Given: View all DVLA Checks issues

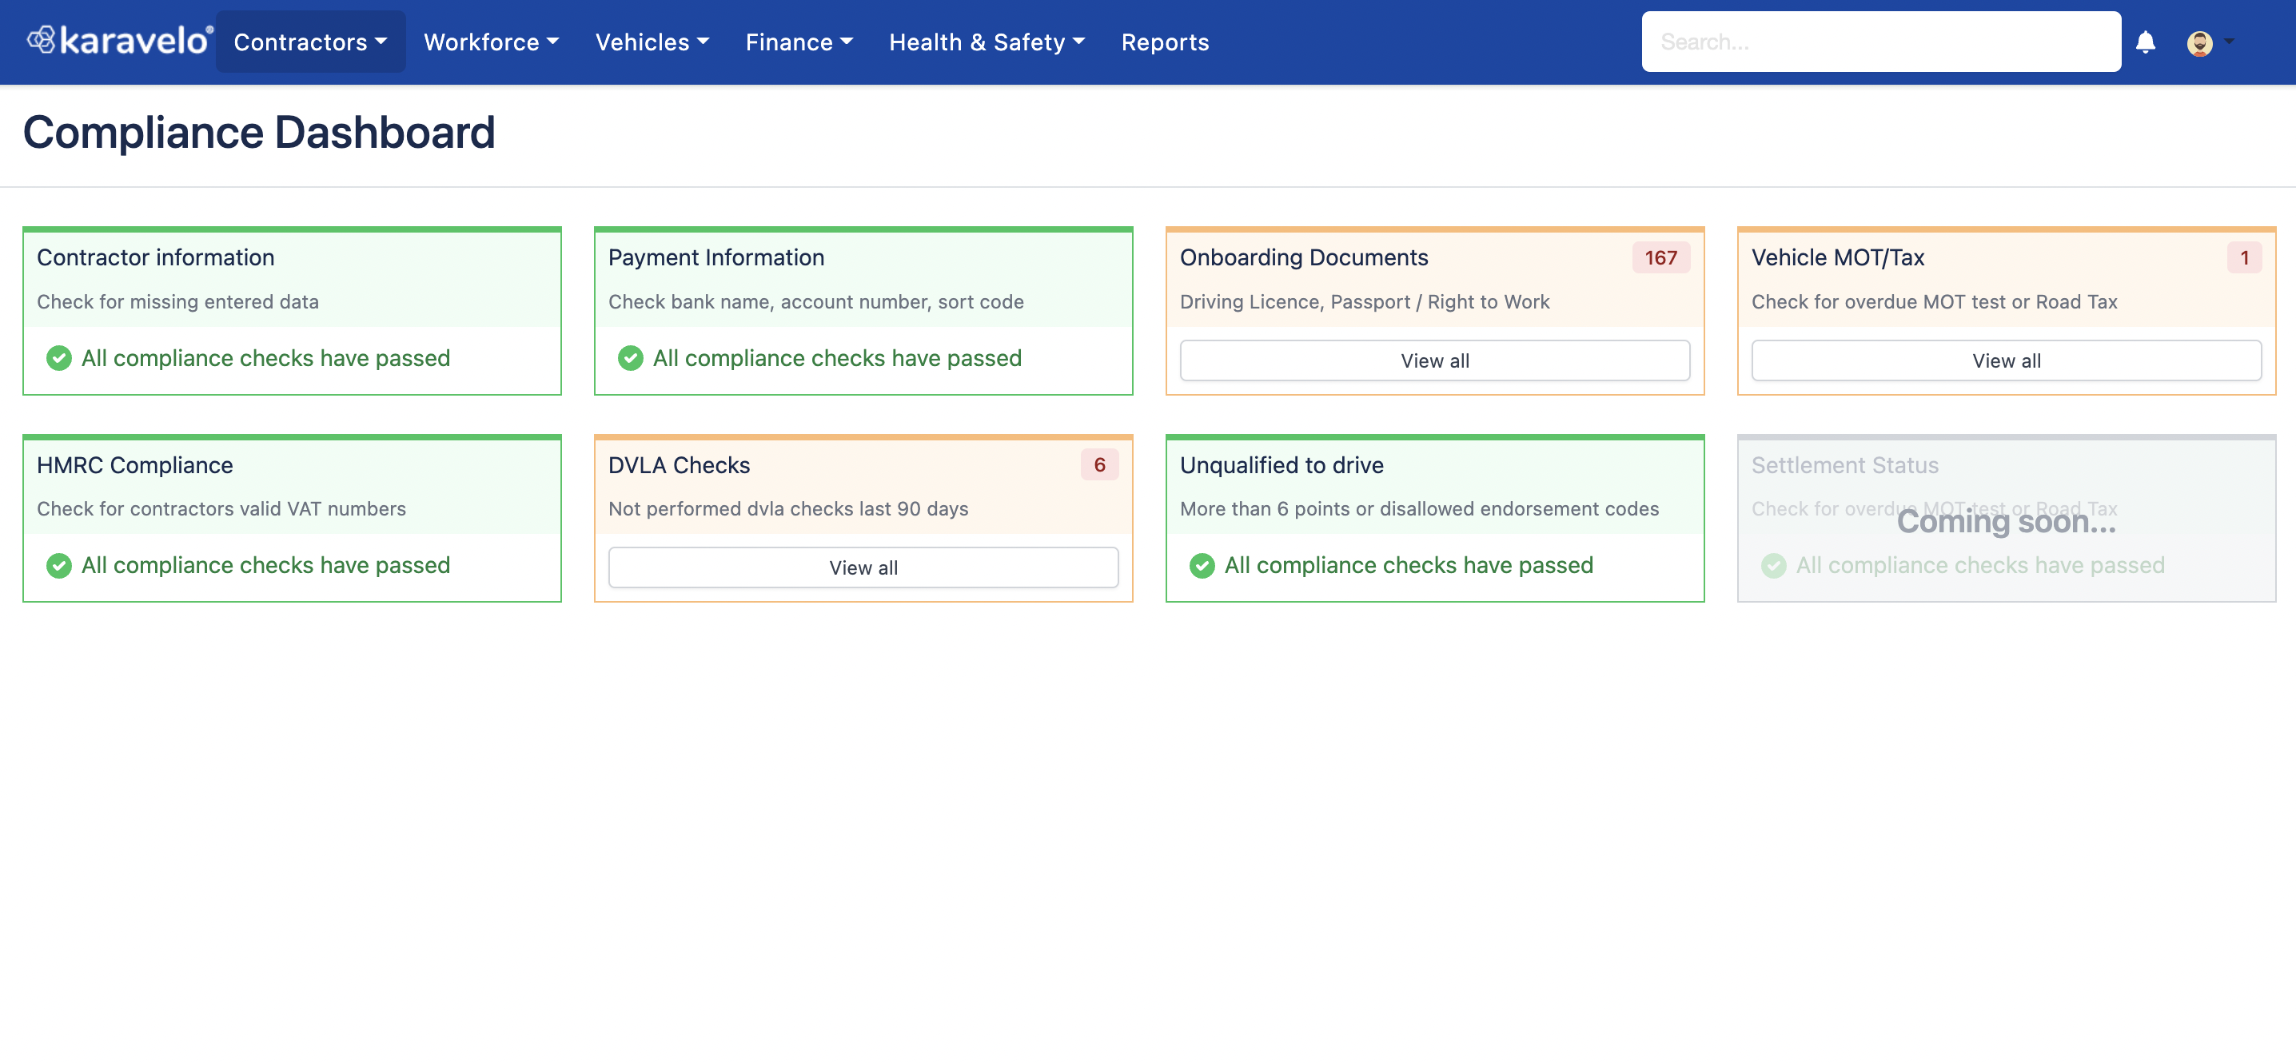Looking at the screenshot, I should point(864,567).
